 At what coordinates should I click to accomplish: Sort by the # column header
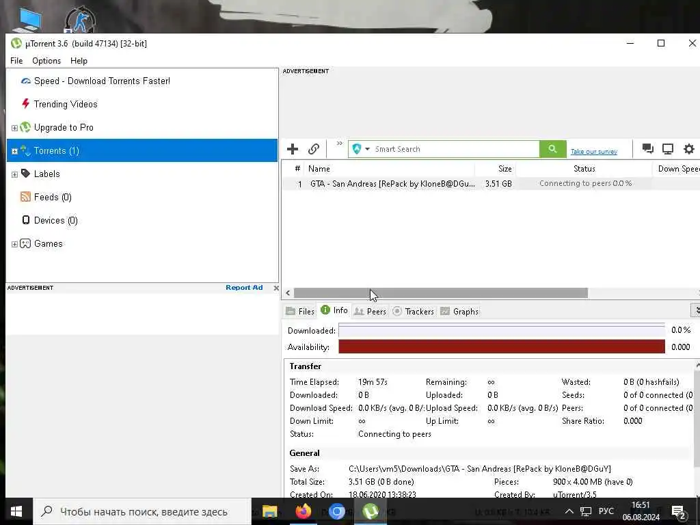(297, 169)
